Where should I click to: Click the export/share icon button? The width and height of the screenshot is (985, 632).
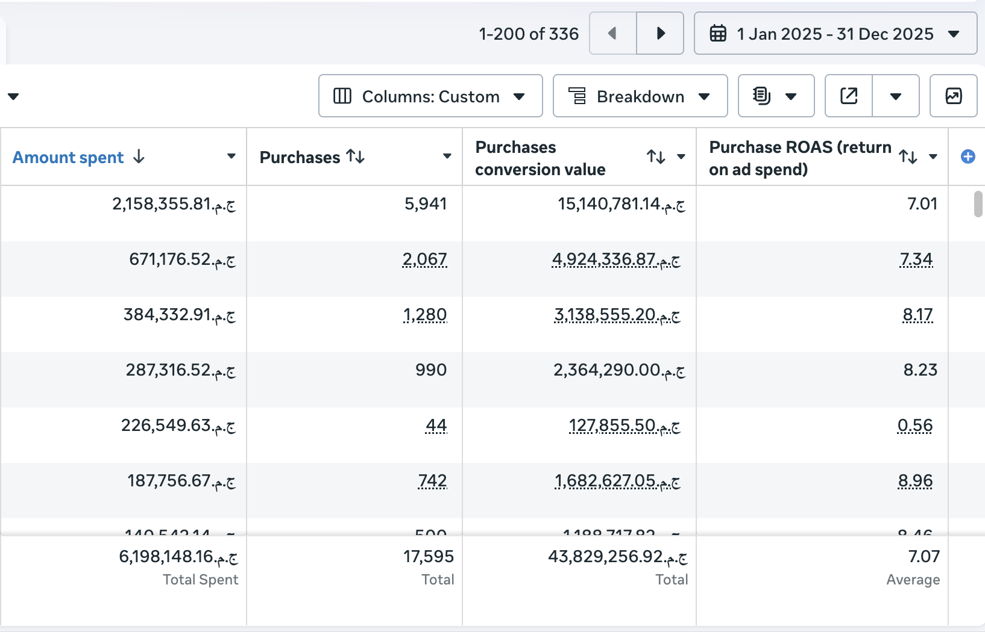pos(849,96)
